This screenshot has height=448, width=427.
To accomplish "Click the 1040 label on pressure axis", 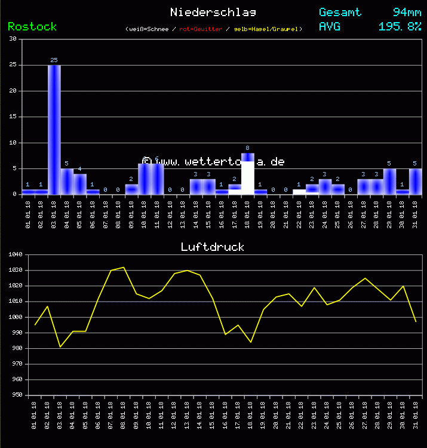I will click(x=16, y=255).
